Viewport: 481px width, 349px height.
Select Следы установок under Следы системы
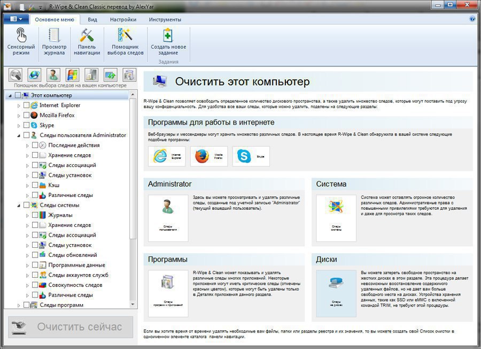[70, 245]
